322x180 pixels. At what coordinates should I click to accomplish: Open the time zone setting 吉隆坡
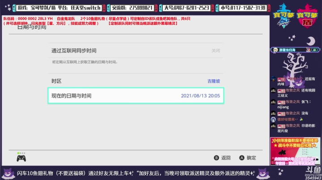136,81
